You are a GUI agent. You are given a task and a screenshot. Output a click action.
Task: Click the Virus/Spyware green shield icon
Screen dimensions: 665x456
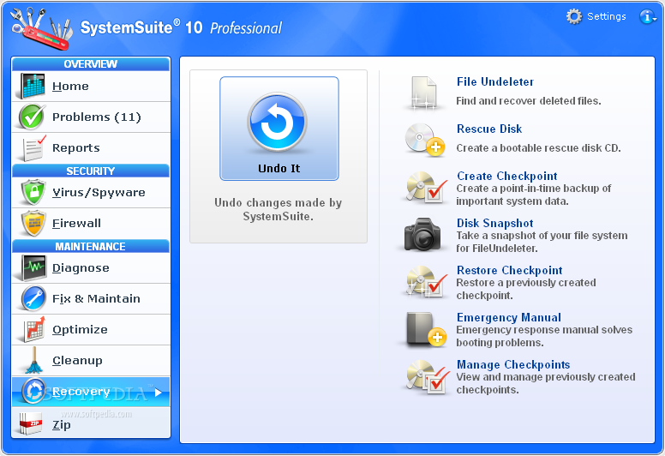(x=33, y=192)
